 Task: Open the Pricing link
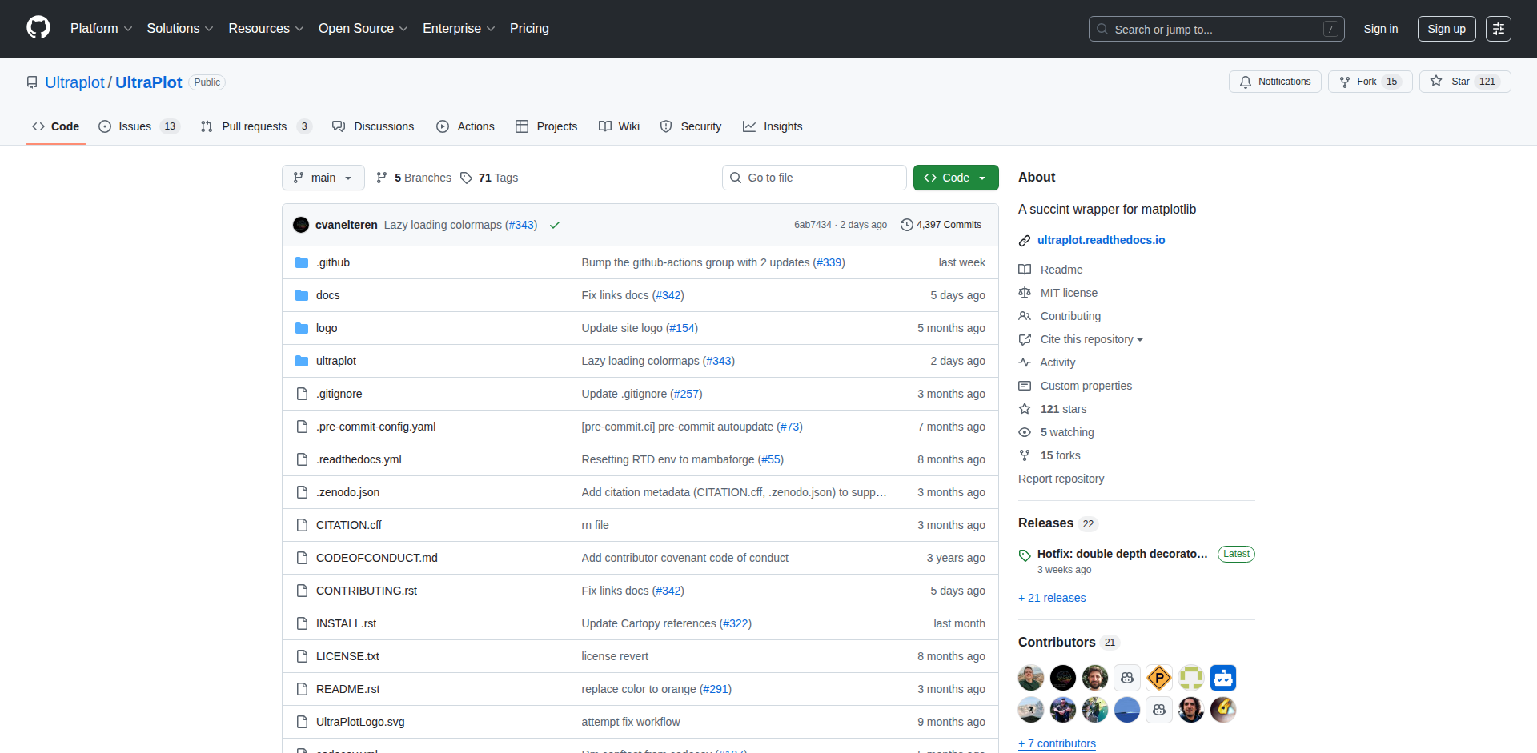click(x=529, y=29)
